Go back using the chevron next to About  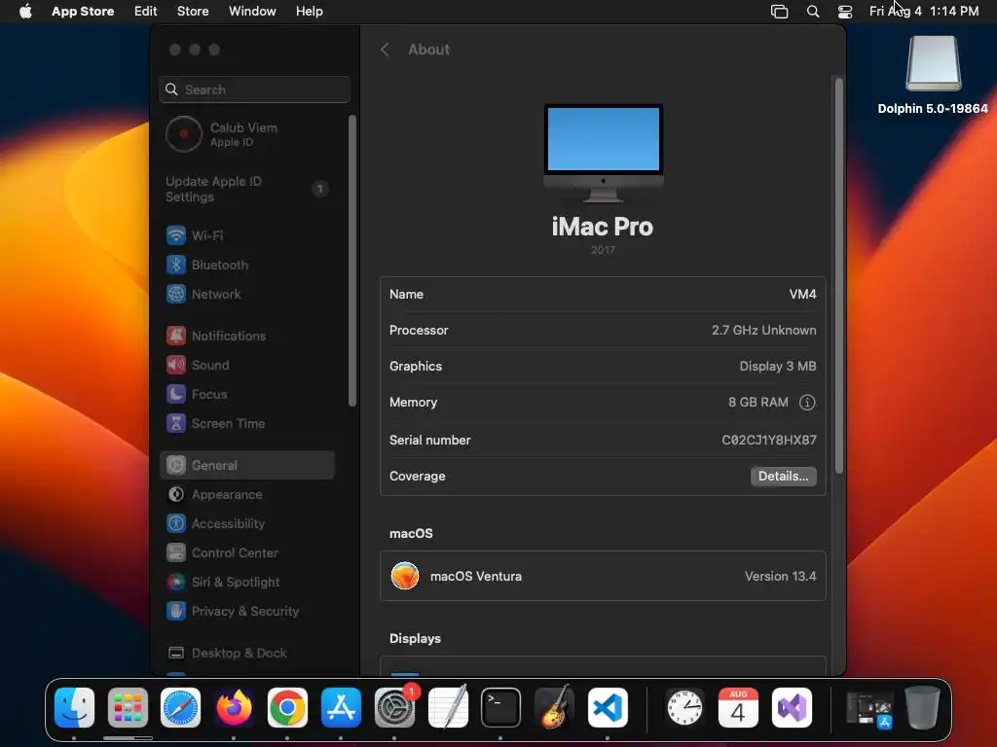click(385, 50)
